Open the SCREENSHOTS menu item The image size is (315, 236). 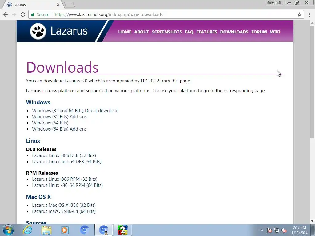(167, 32)
